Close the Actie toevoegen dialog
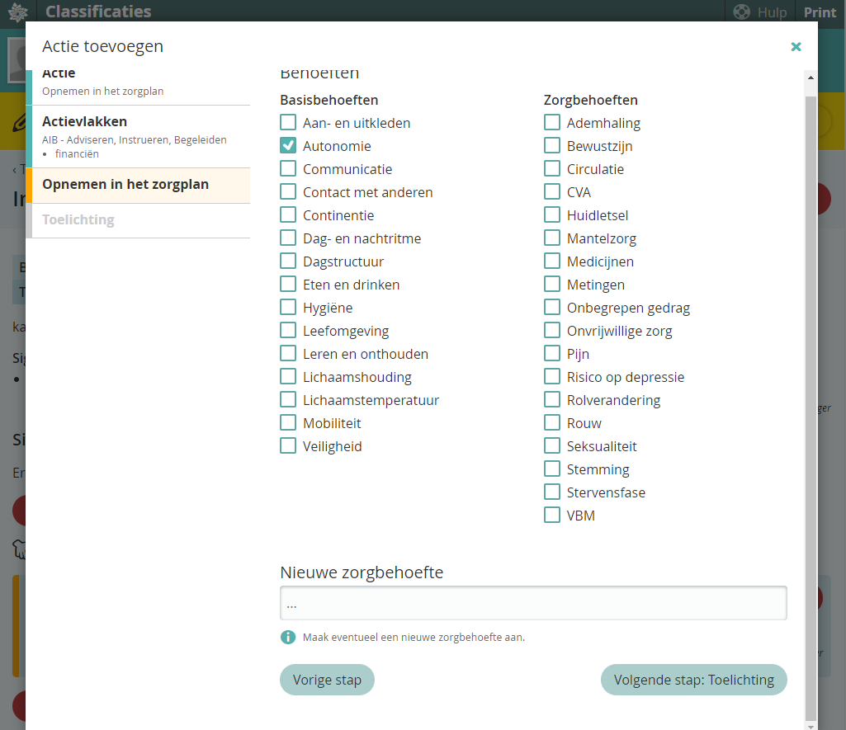The width and height of the screenshot is (846, 730). tap(796, 47)
